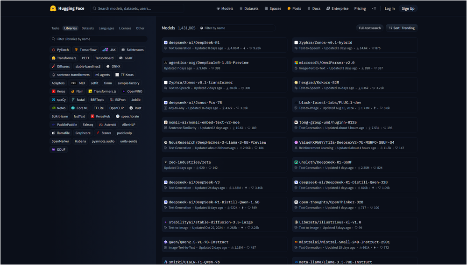Select the Diffusers library filter
Viewport: 467px width, 265px height.
click(x=60, y=66)
